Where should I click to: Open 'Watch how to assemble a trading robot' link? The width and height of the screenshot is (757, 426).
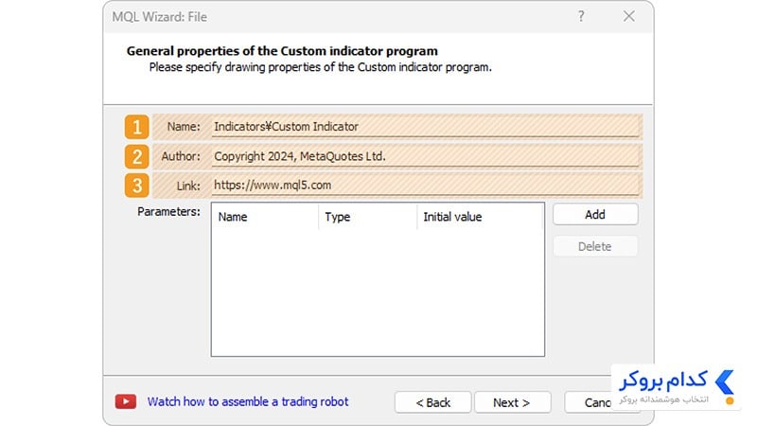click(248, 401)
